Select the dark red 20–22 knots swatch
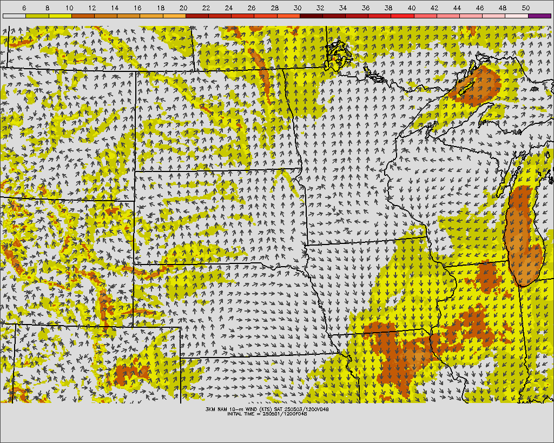This screenshot has height=443, width=554. click(x=197, y=16)
